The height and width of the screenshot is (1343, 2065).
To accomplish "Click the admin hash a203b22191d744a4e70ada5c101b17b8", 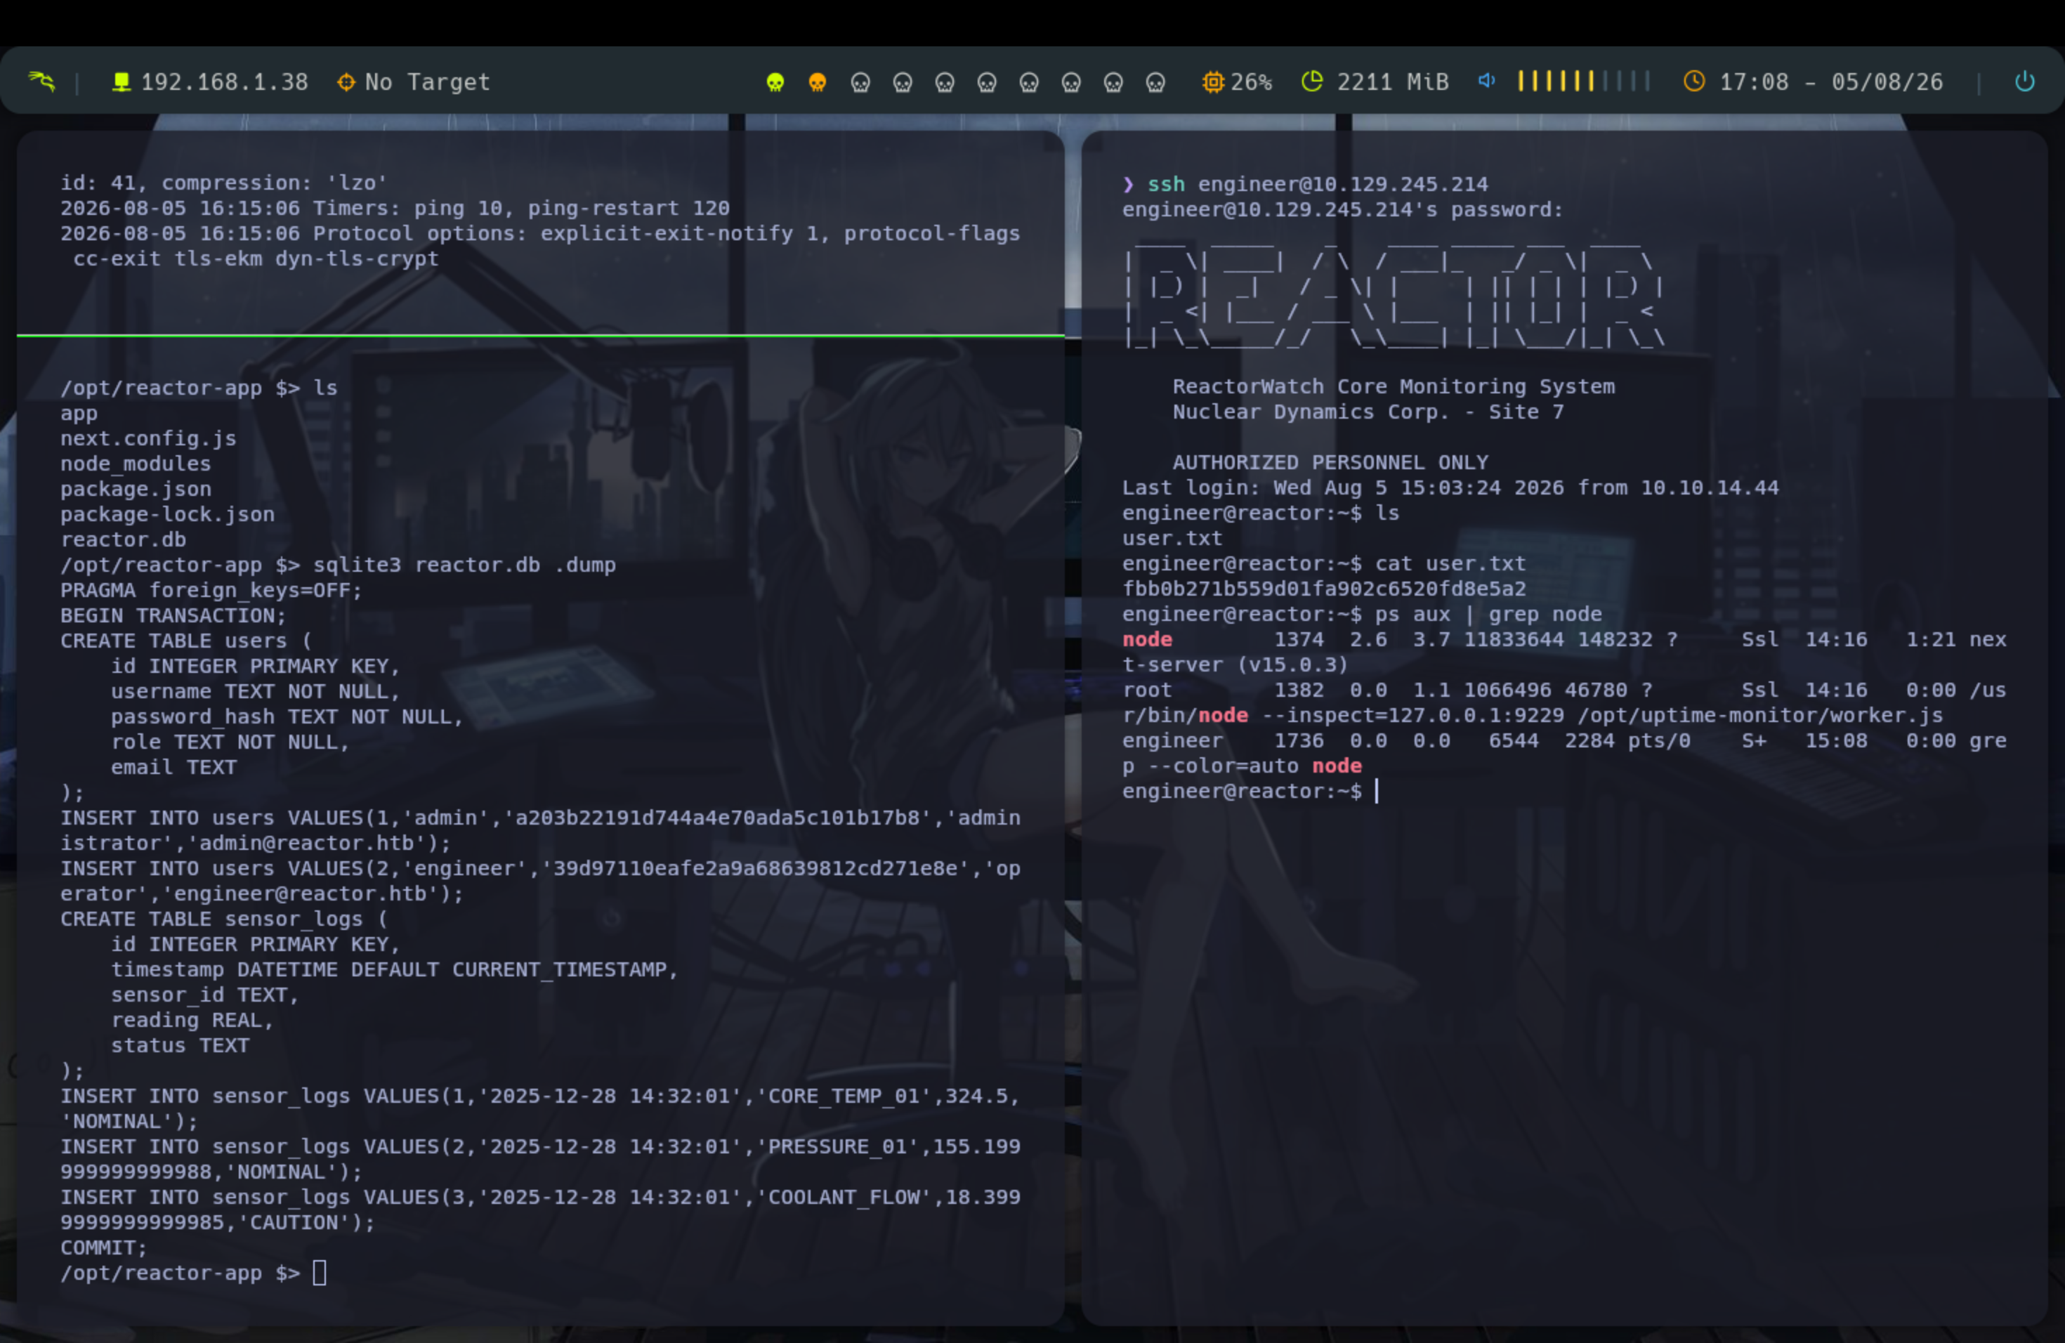I will [716, 818].
